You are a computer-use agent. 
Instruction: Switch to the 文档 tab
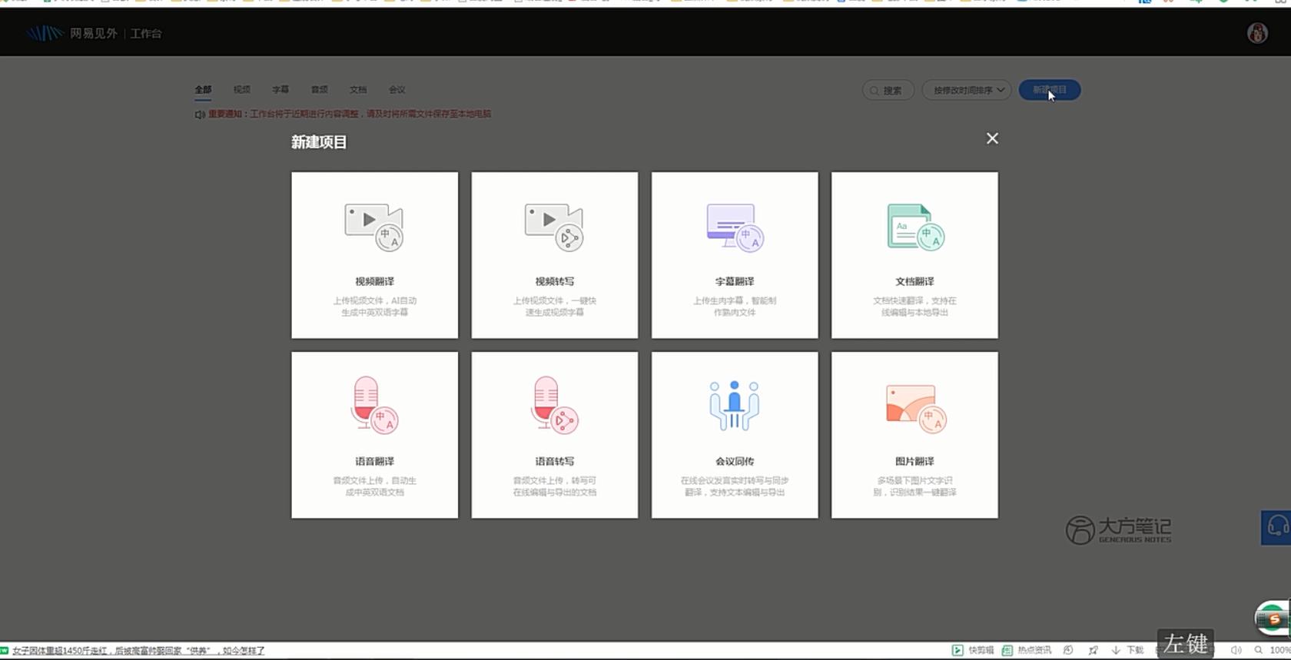coord(358,90)
